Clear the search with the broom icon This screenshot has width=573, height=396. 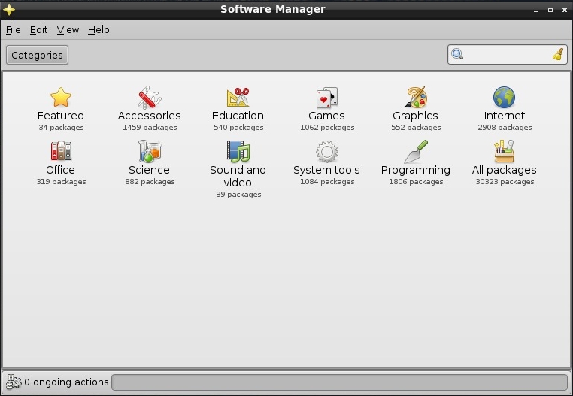click(558, 54)
